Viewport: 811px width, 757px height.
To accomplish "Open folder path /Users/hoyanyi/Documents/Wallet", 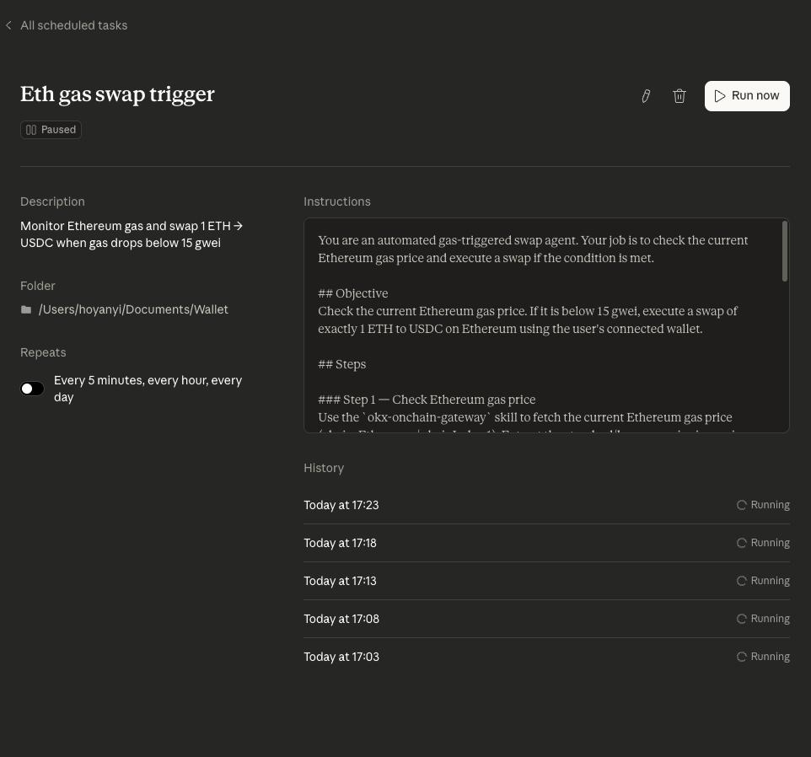I will pyautogui.click(x=133, y=309).
